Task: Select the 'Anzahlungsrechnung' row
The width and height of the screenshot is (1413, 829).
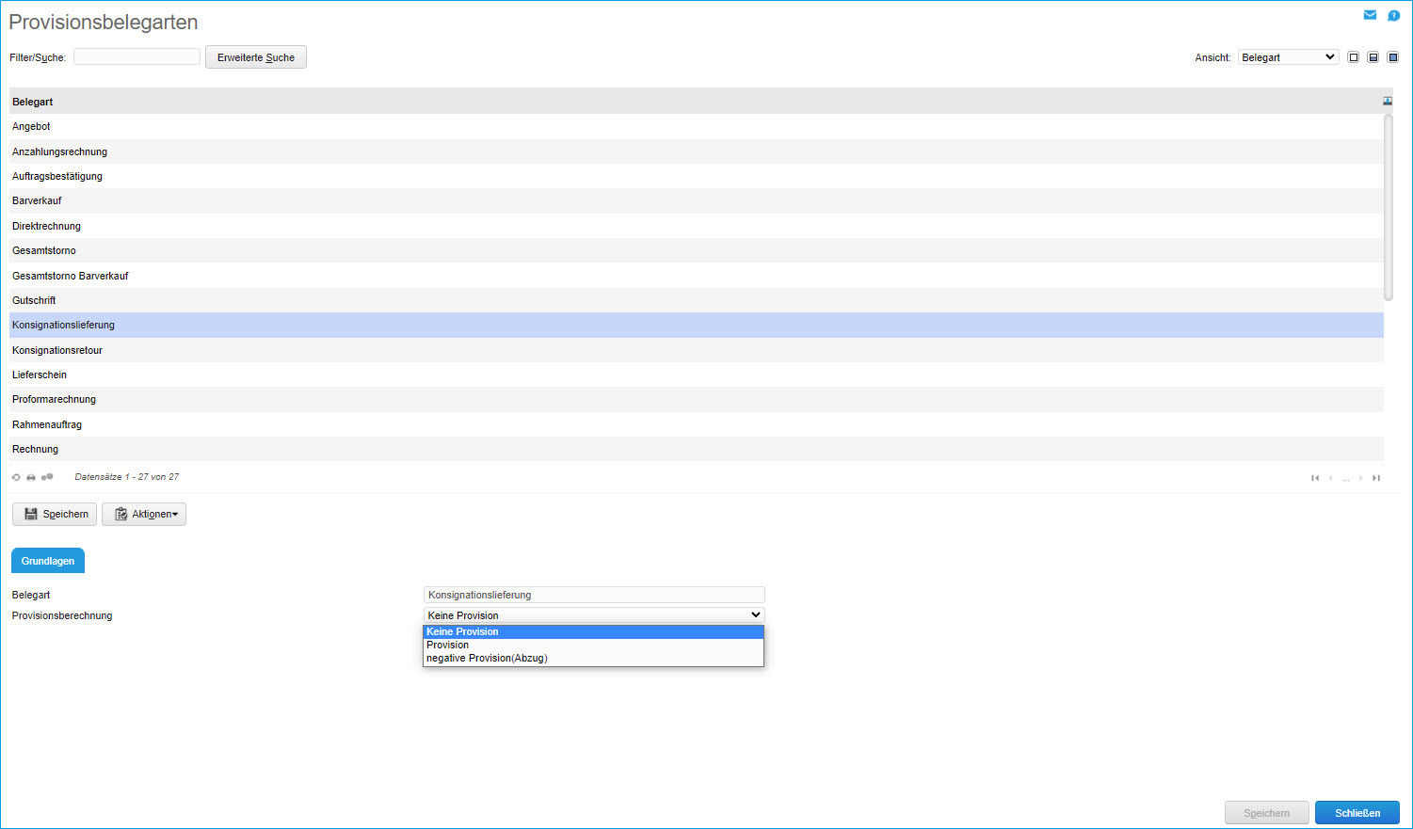Action: (x=697, y=151)
